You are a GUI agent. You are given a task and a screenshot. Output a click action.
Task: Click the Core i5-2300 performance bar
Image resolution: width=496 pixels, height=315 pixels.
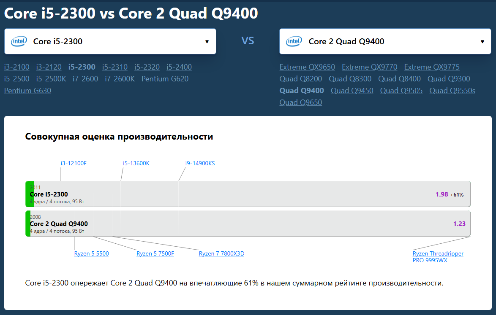click(x=248, y=194)
